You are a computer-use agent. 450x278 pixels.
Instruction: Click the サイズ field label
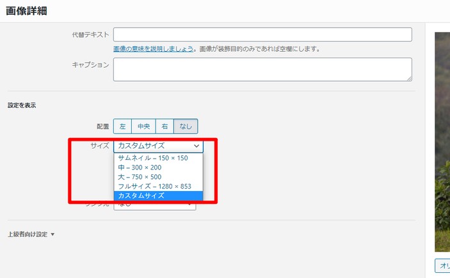100,146
